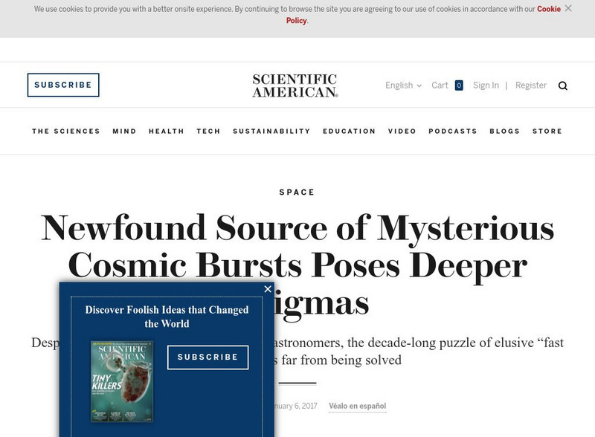595x437 pixels.
Task: Open the Cart link
Action: click(440, 85)
